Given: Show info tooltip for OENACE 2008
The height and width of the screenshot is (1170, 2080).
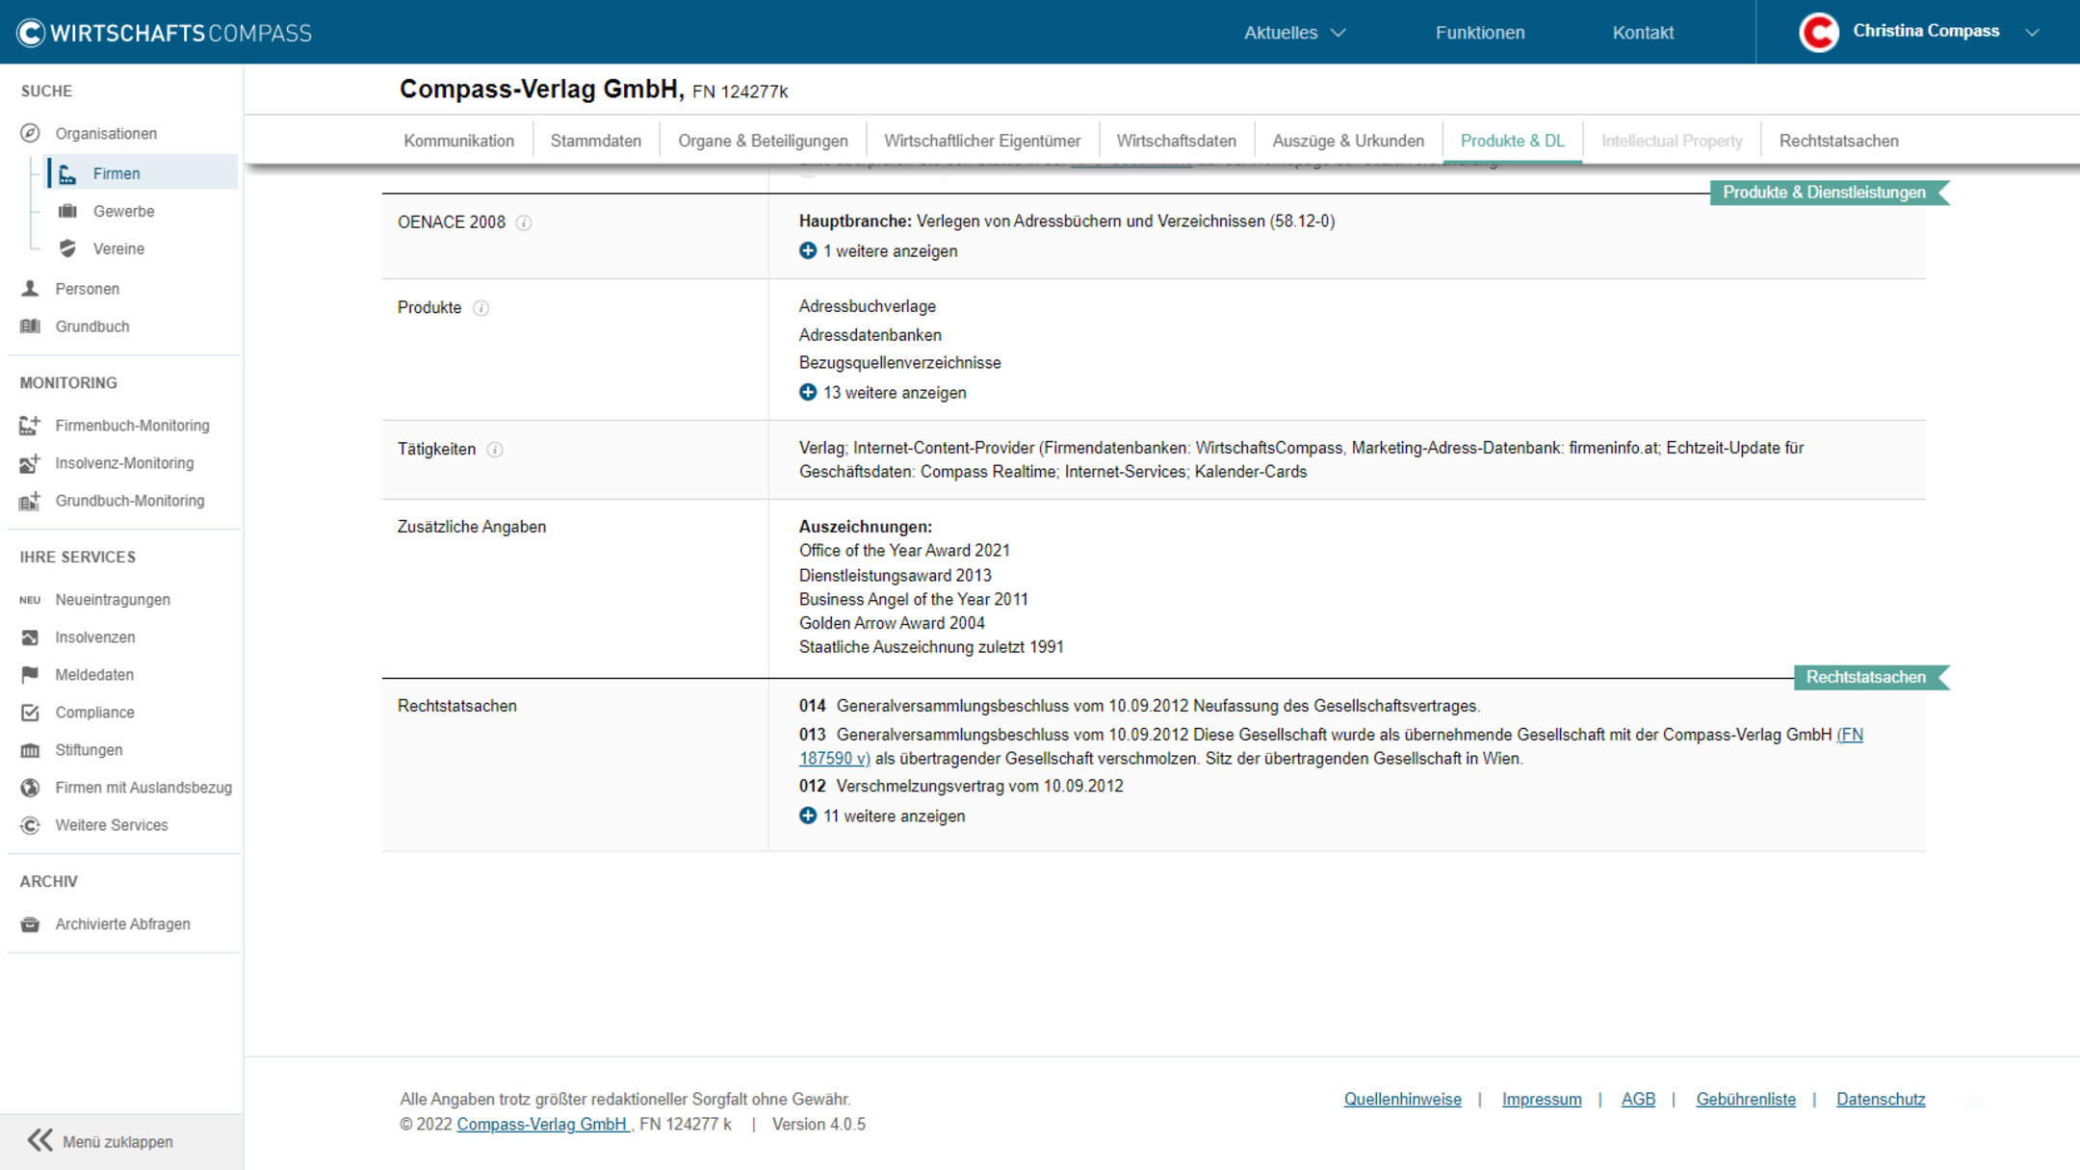Looking at the screenshot, I should (x=524, y=222).
